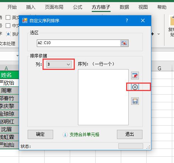Open the 插入 ribbon tab

point(31,7)
